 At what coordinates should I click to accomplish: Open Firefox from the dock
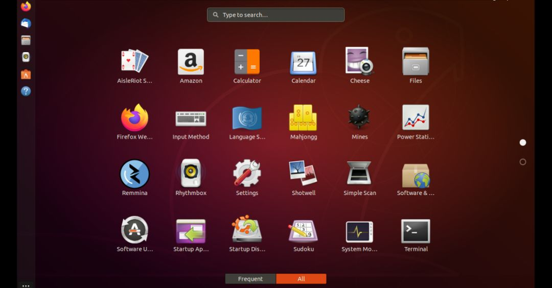[x=26, y=6]
